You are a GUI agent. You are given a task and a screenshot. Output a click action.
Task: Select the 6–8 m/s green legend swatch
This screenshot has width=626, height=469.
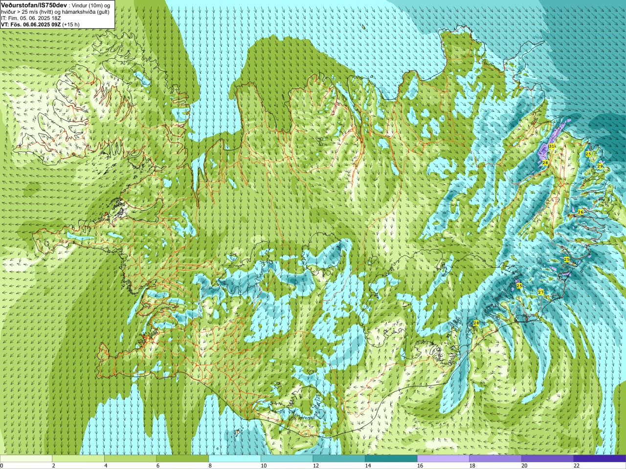[x=182, y=459]
